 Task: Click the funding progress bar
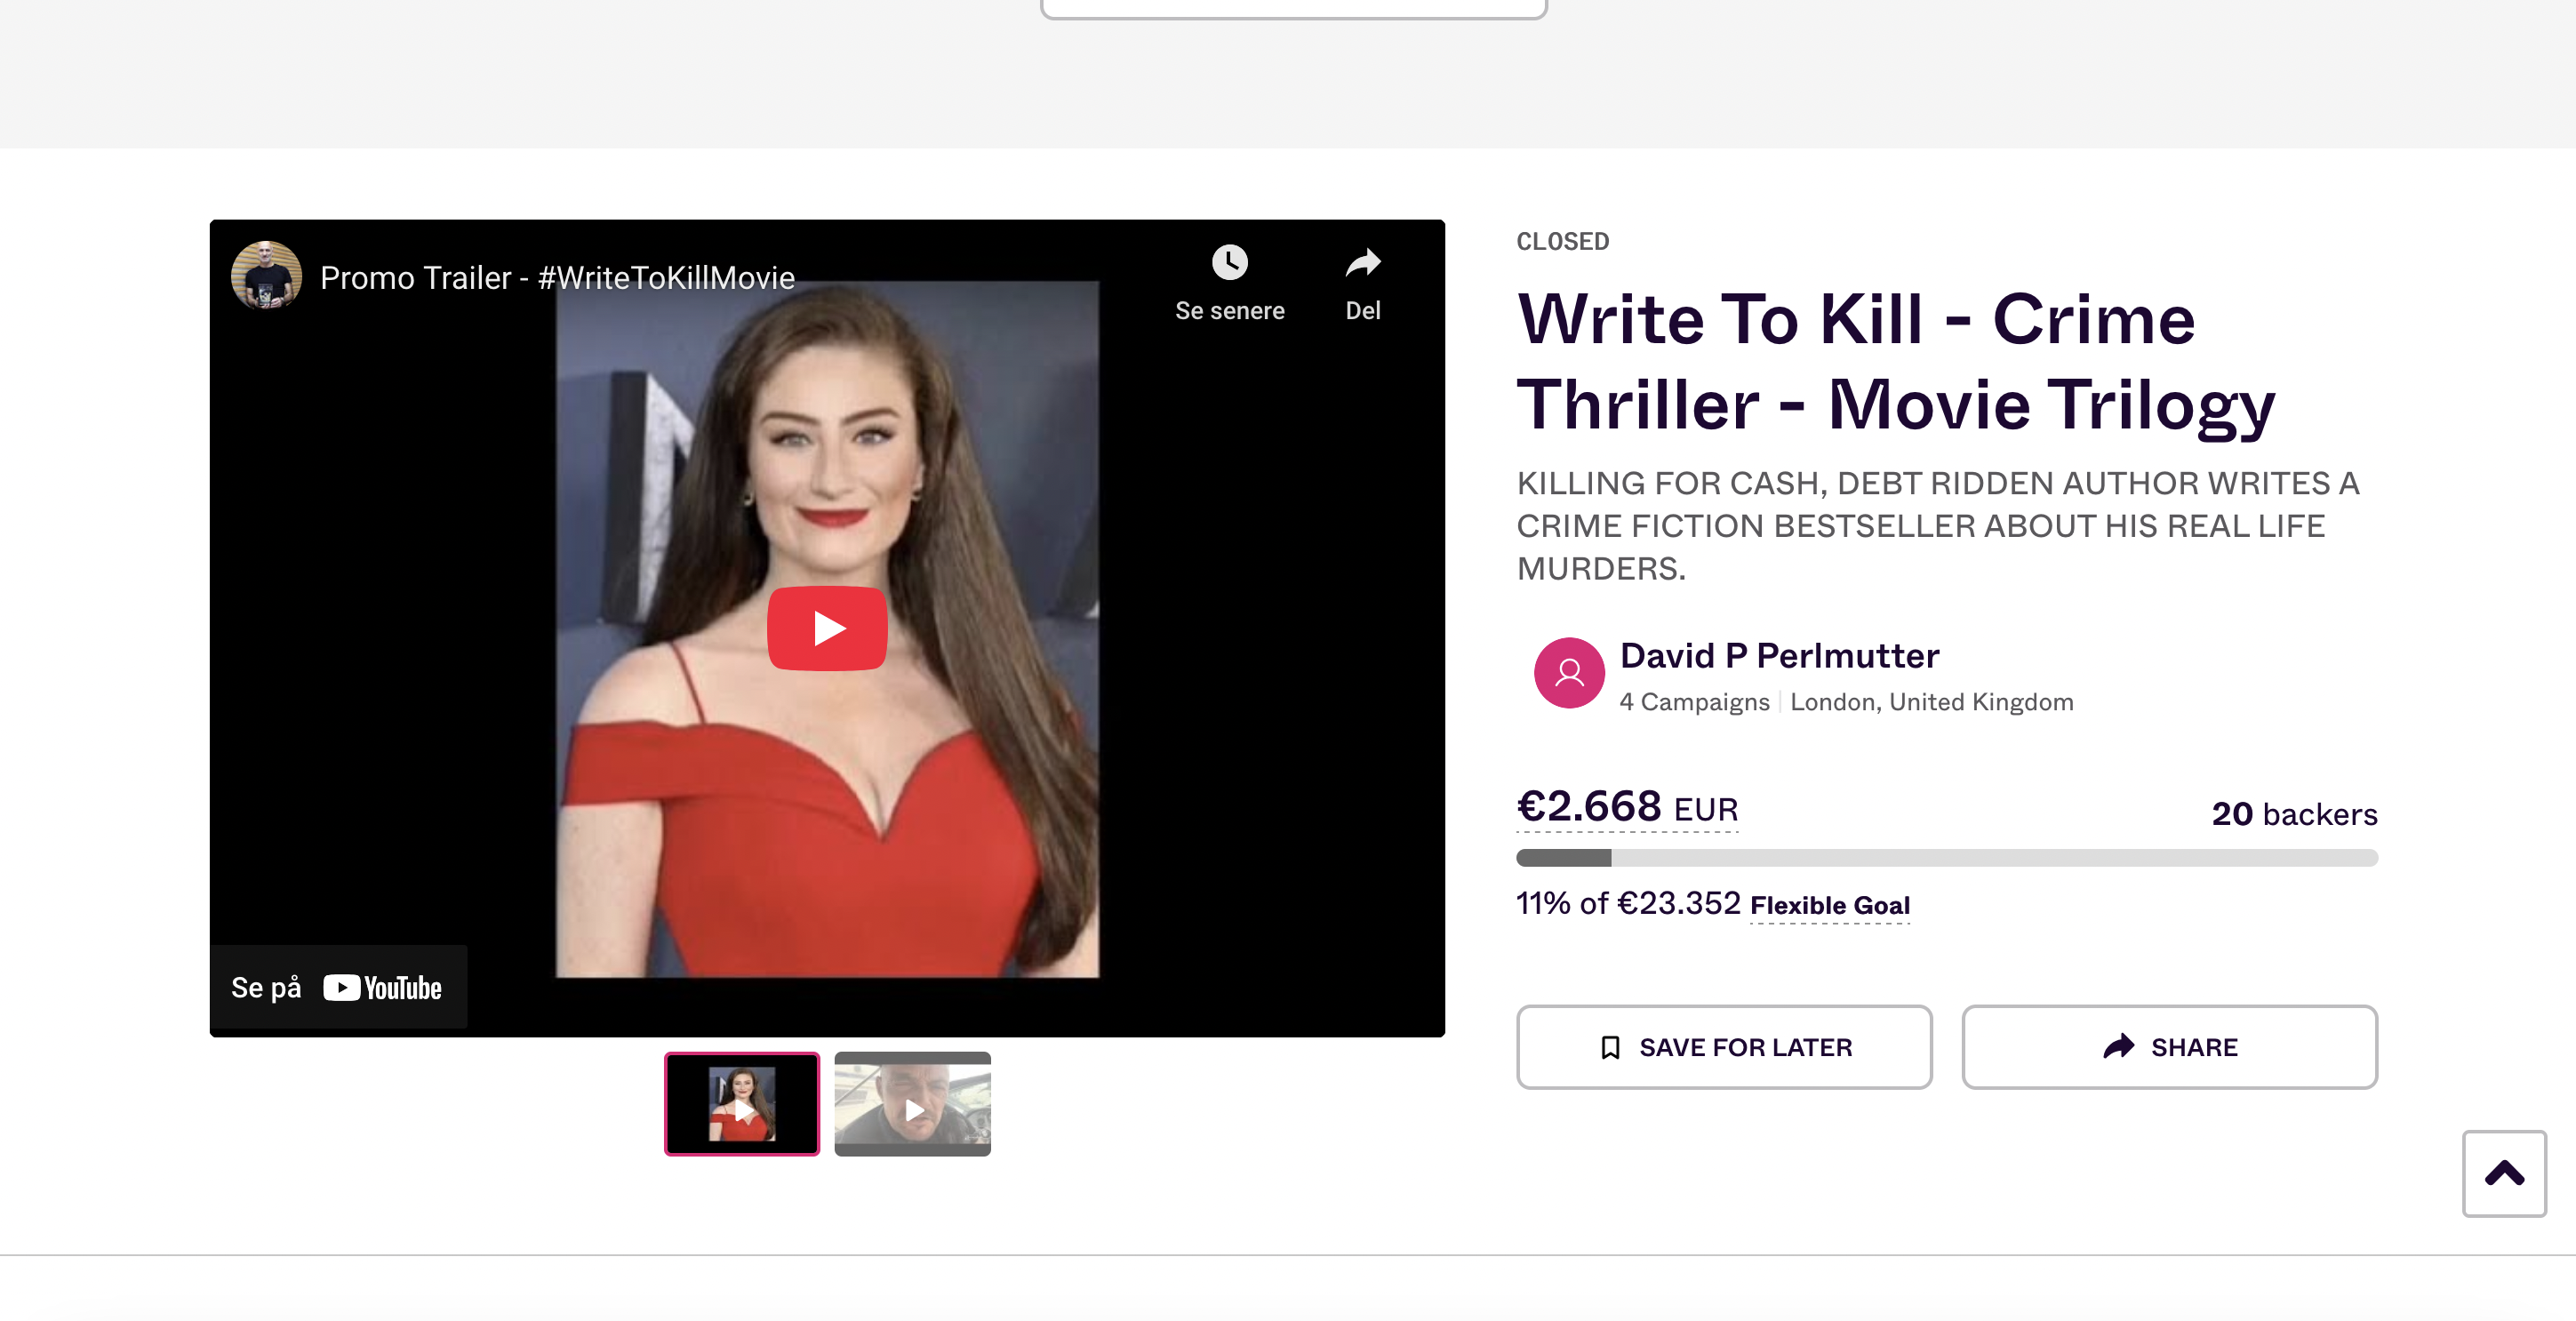[1946, 858]
